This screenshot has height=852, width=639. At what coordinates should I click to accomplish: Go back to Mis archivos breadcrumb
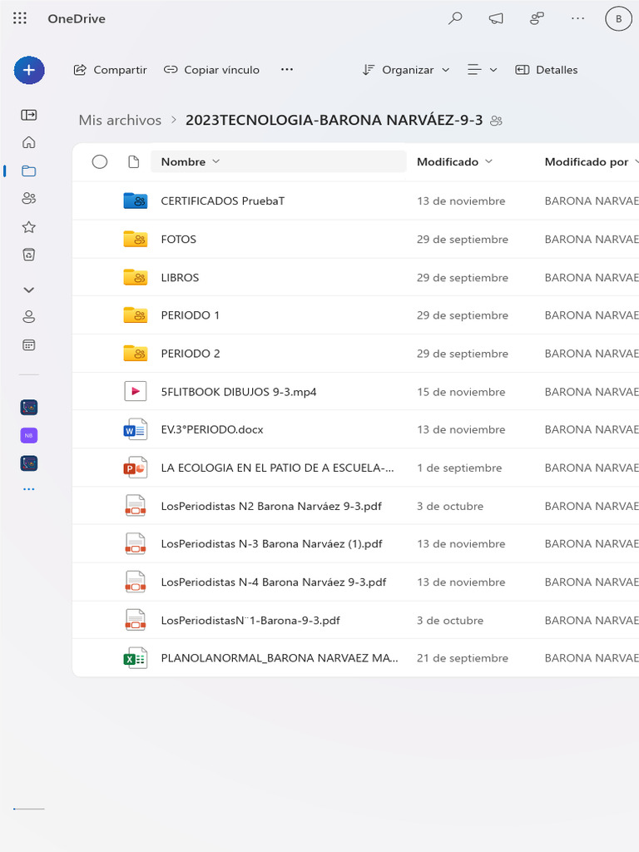tap(120, 120)
